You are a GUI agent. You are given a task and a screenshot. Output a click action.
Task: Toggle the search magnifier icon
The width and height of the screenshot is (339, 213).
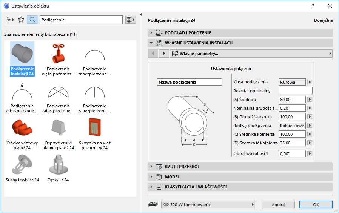[x=32, y=20]
